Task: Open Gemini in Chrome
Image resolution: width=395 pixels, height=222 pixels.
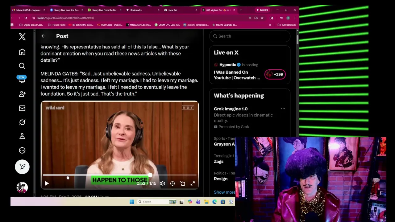Action: [262, 10]
